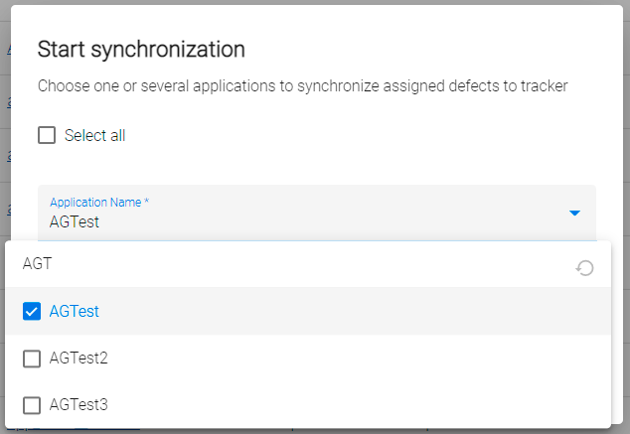Uncheck the AGTest checkbox
This screenshot has width=630, height=434.
click(x=32, y=312)
